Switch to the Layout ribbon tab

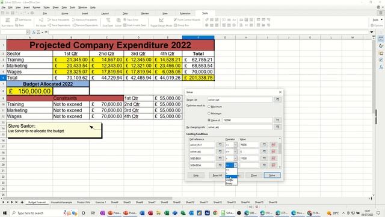pyautogui.click(x=105, y=13)
